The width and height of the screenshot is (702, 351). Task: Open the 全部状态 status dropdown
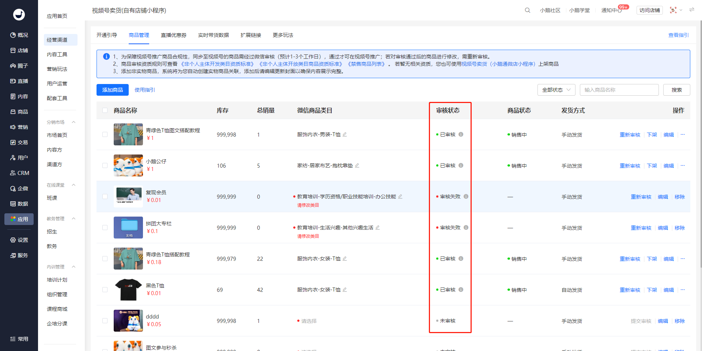tap(556, 90)
